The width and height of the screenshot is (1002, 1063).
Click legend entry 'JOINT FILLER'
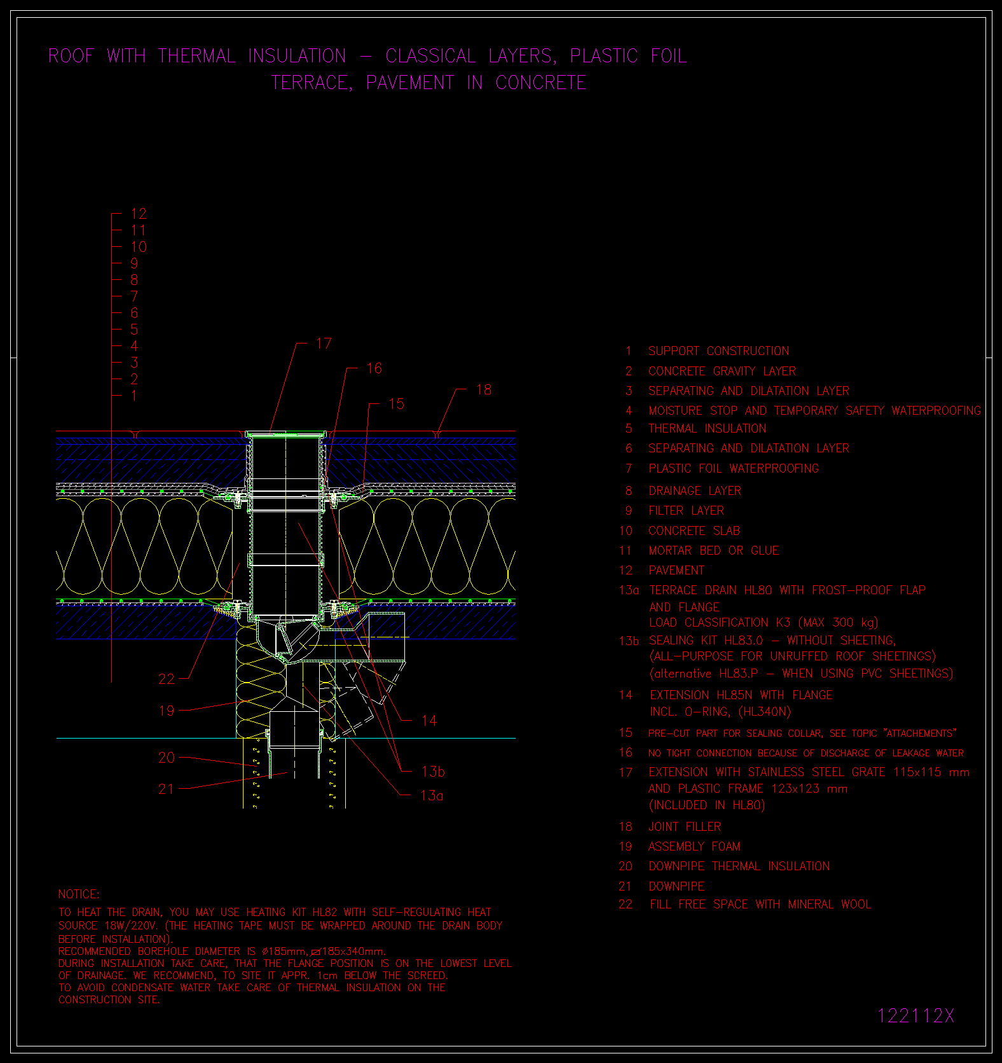click(685, 826)
